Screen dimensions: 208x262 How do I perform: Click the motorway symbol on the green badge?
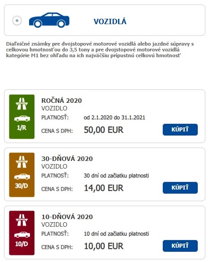(22, 104)
